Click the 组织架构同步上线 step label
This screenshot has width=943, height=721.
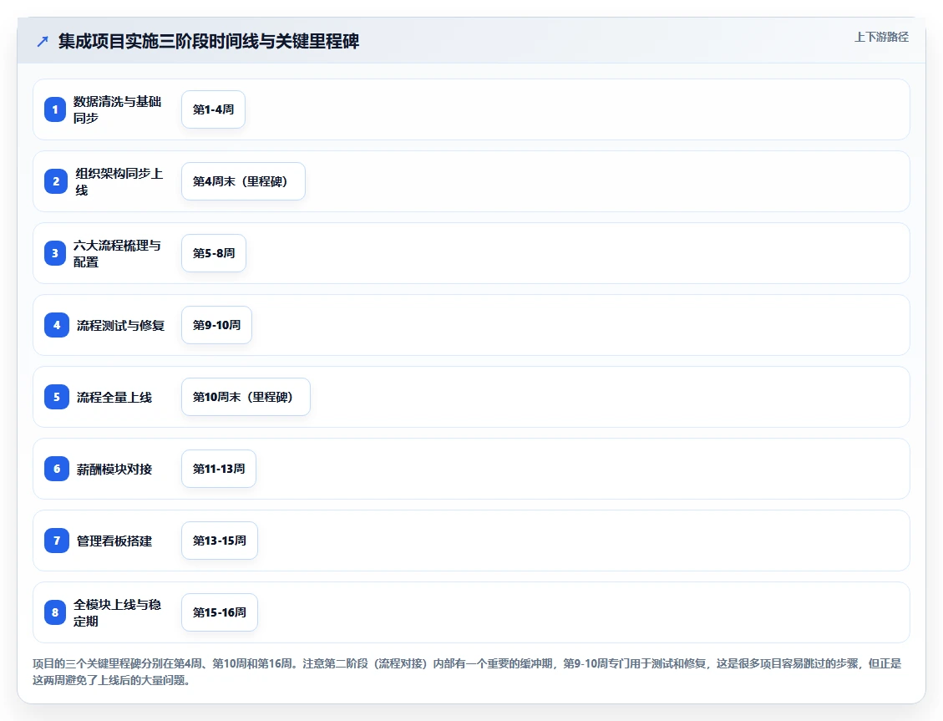pos(119,181)
